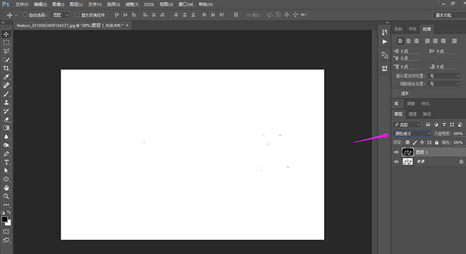Click the foreground color swatch
466x254 pixels.
click(x=4, y=219)
